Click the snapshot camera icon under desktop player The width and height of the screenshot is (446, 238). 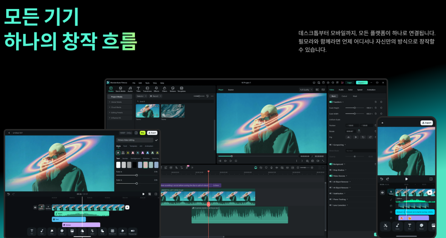click(x=313, y=161)
